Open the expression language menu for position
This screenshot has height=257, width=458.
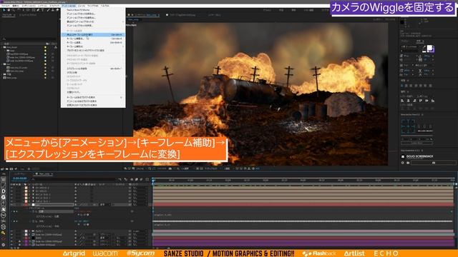coord(87,215)
